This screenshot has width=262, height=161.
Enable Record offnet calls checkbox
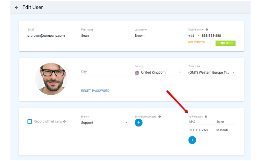tap(29, 121)
